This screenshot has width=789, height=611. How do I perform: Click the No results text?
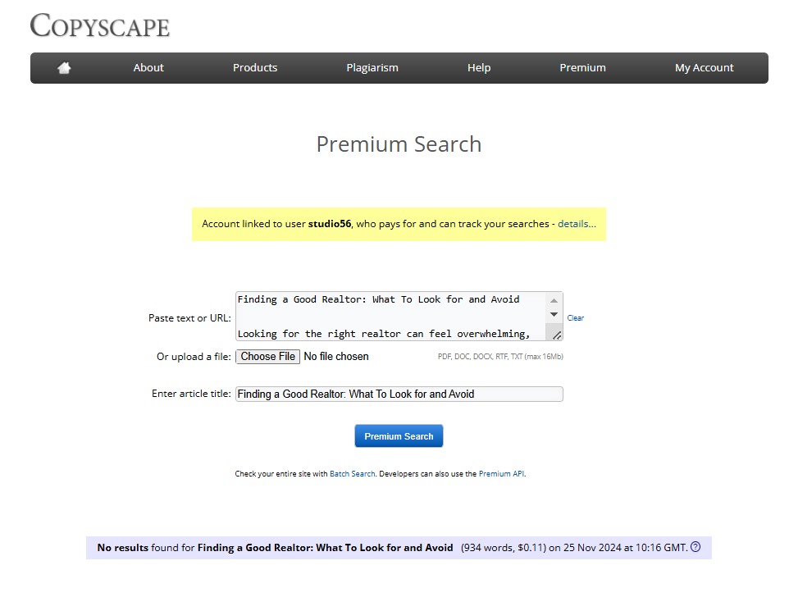[x=123, y=548]
